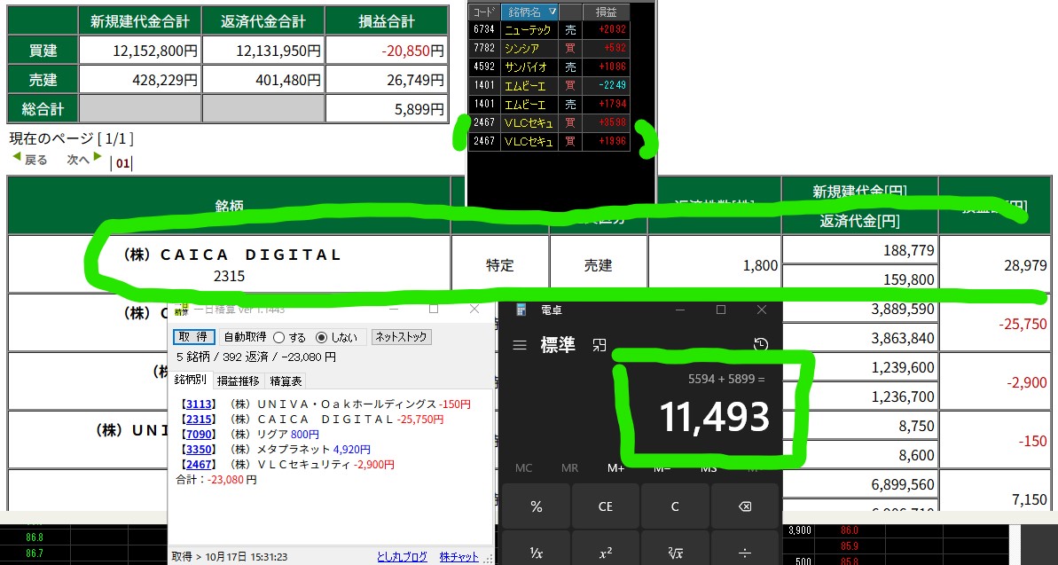Viewport: 1058px width, 565px height.
Task: Open the calculator hamburger navigation menu
Action: point(520,345)
